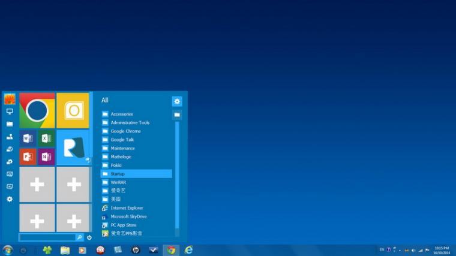
Task: Open settings gear in left sidebar
Action: click(10, 199)
